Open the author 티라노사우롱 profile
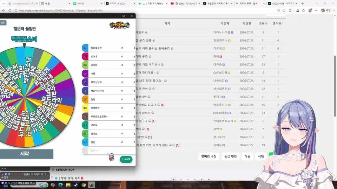This screenshot has height=189, width=337. (222, 32)
